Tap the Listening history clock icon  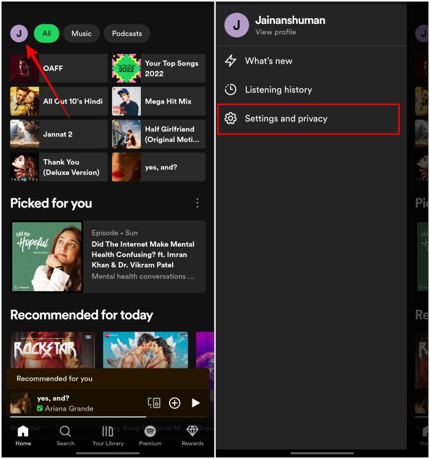[230, 89]
